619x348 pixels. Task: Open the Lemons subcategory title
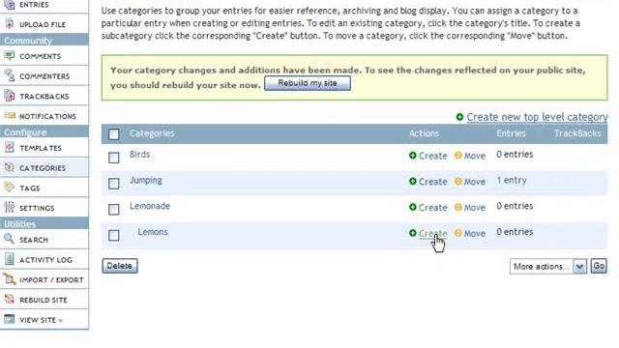[153, 232]
